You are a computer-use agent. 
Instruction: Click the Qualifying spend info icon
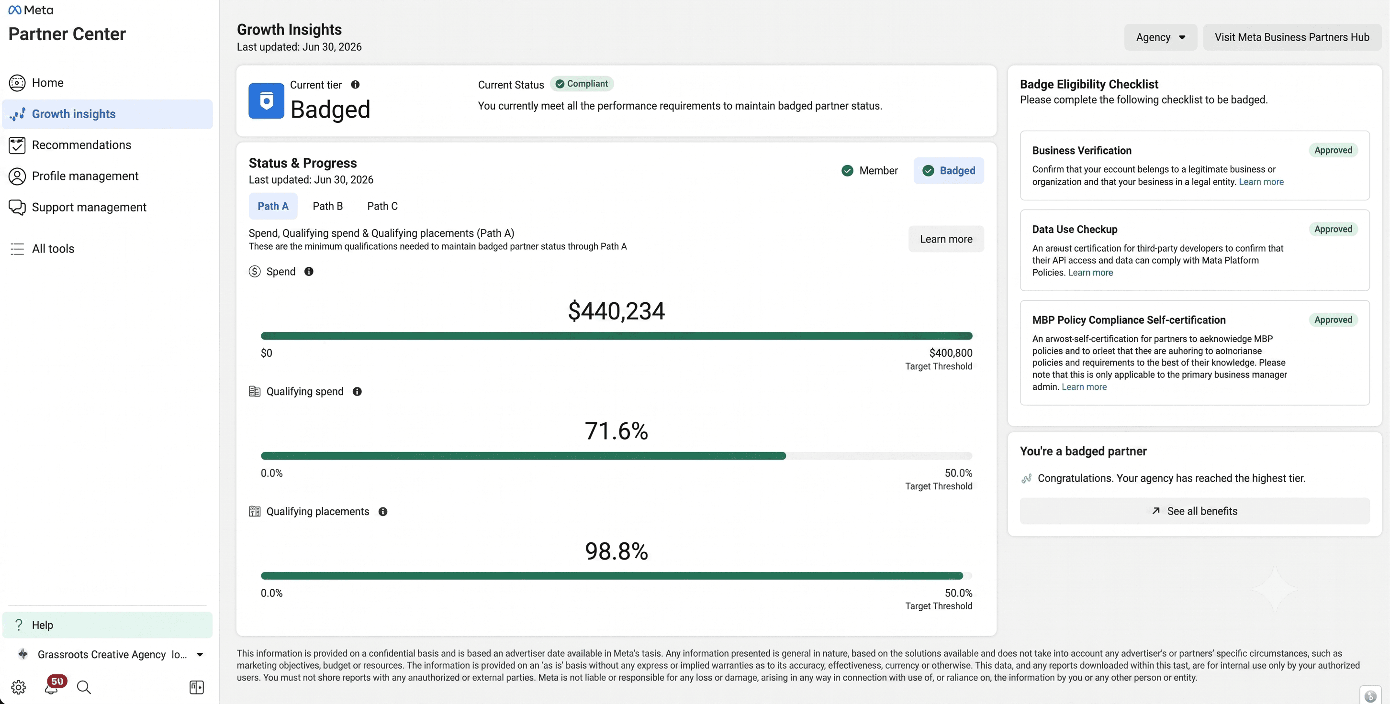[x=357, y=392]
